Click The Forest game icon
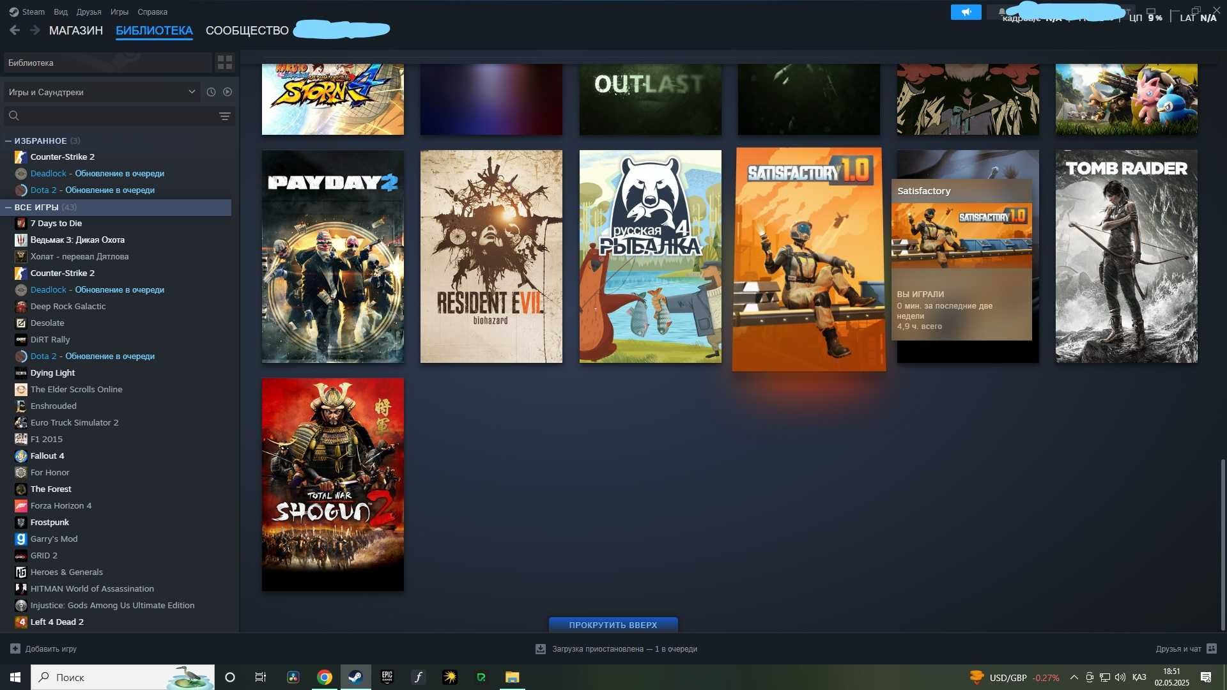This screenshot has height=690, width=1227. click(21, 489)
